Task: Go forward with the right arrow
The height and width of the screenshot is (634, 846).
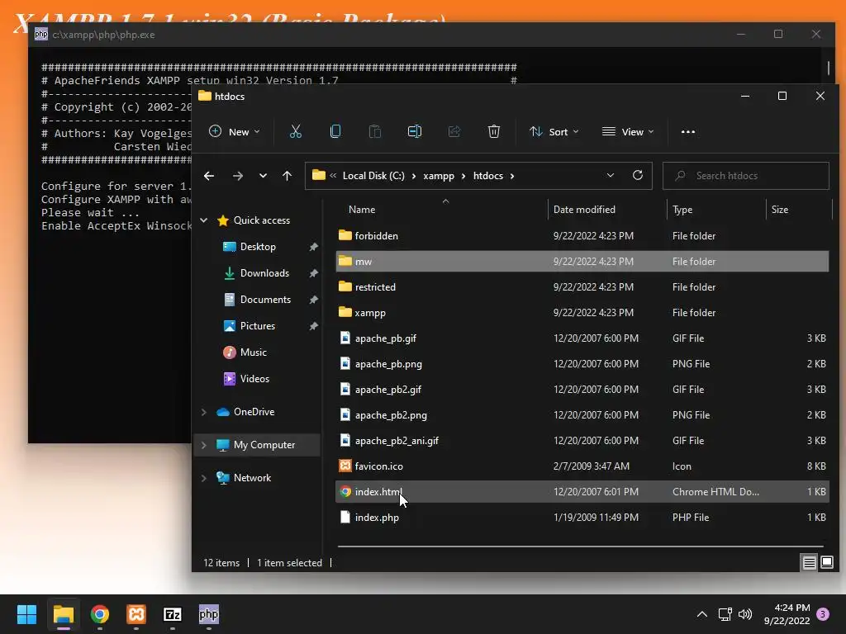Action: tap(237, 176)
